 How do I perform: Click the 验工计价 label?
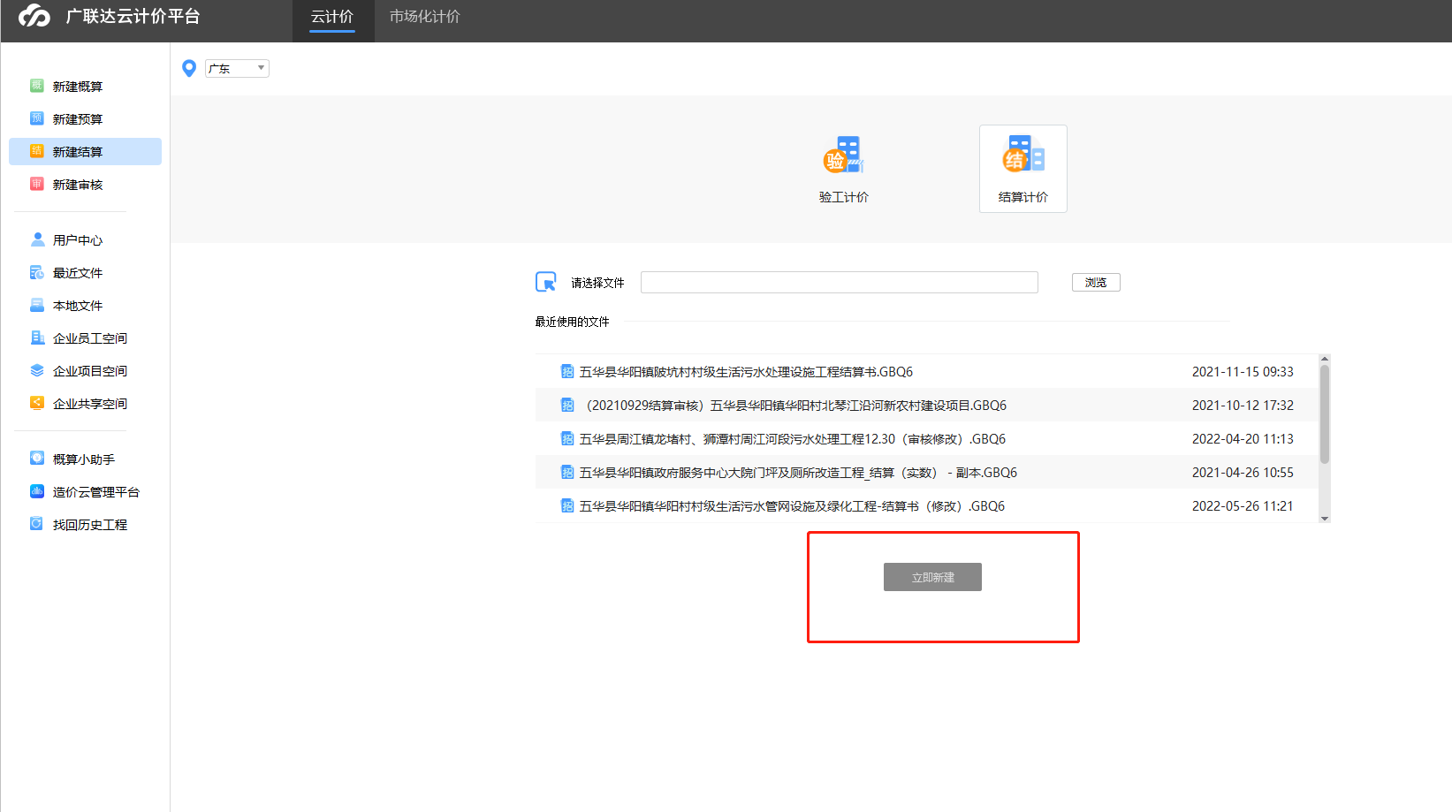tap(844, 197)
